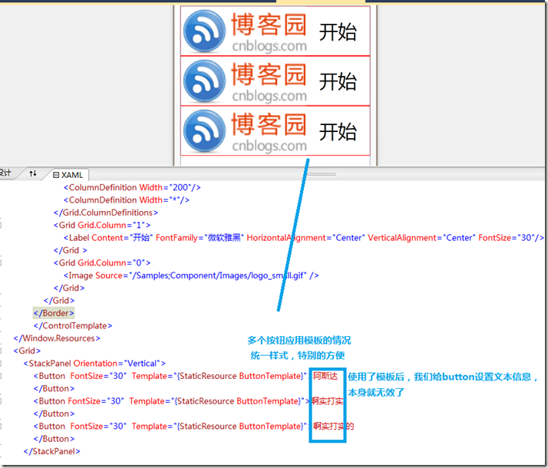The height and width of the screenshot is (468, 548).
Task: Click the Button content text 阿斯达
Action: [325, 376]
